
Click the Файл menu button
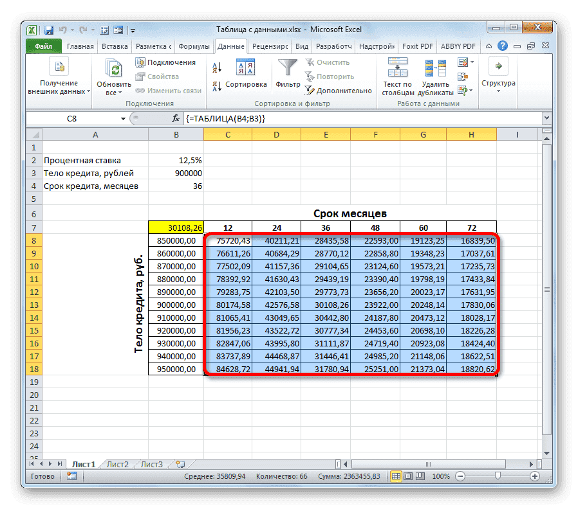[42, 46]
